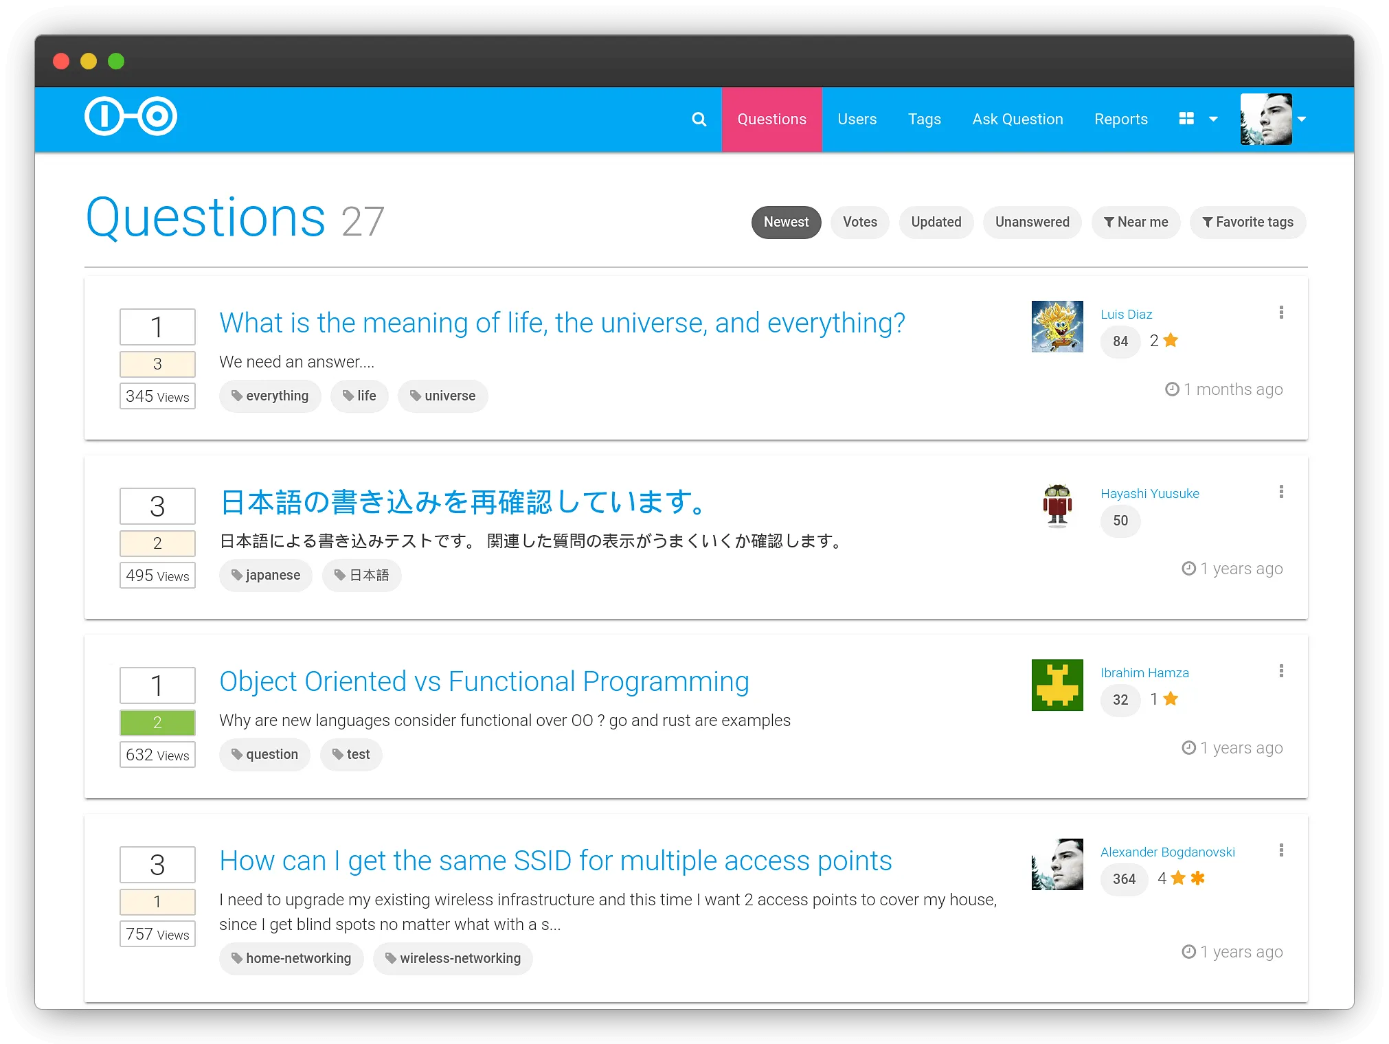Open kebab menu on Ibrahim Hamza question
Image resolution: width=1389 pixels, height=1044 pixels.
(1281, 671)
